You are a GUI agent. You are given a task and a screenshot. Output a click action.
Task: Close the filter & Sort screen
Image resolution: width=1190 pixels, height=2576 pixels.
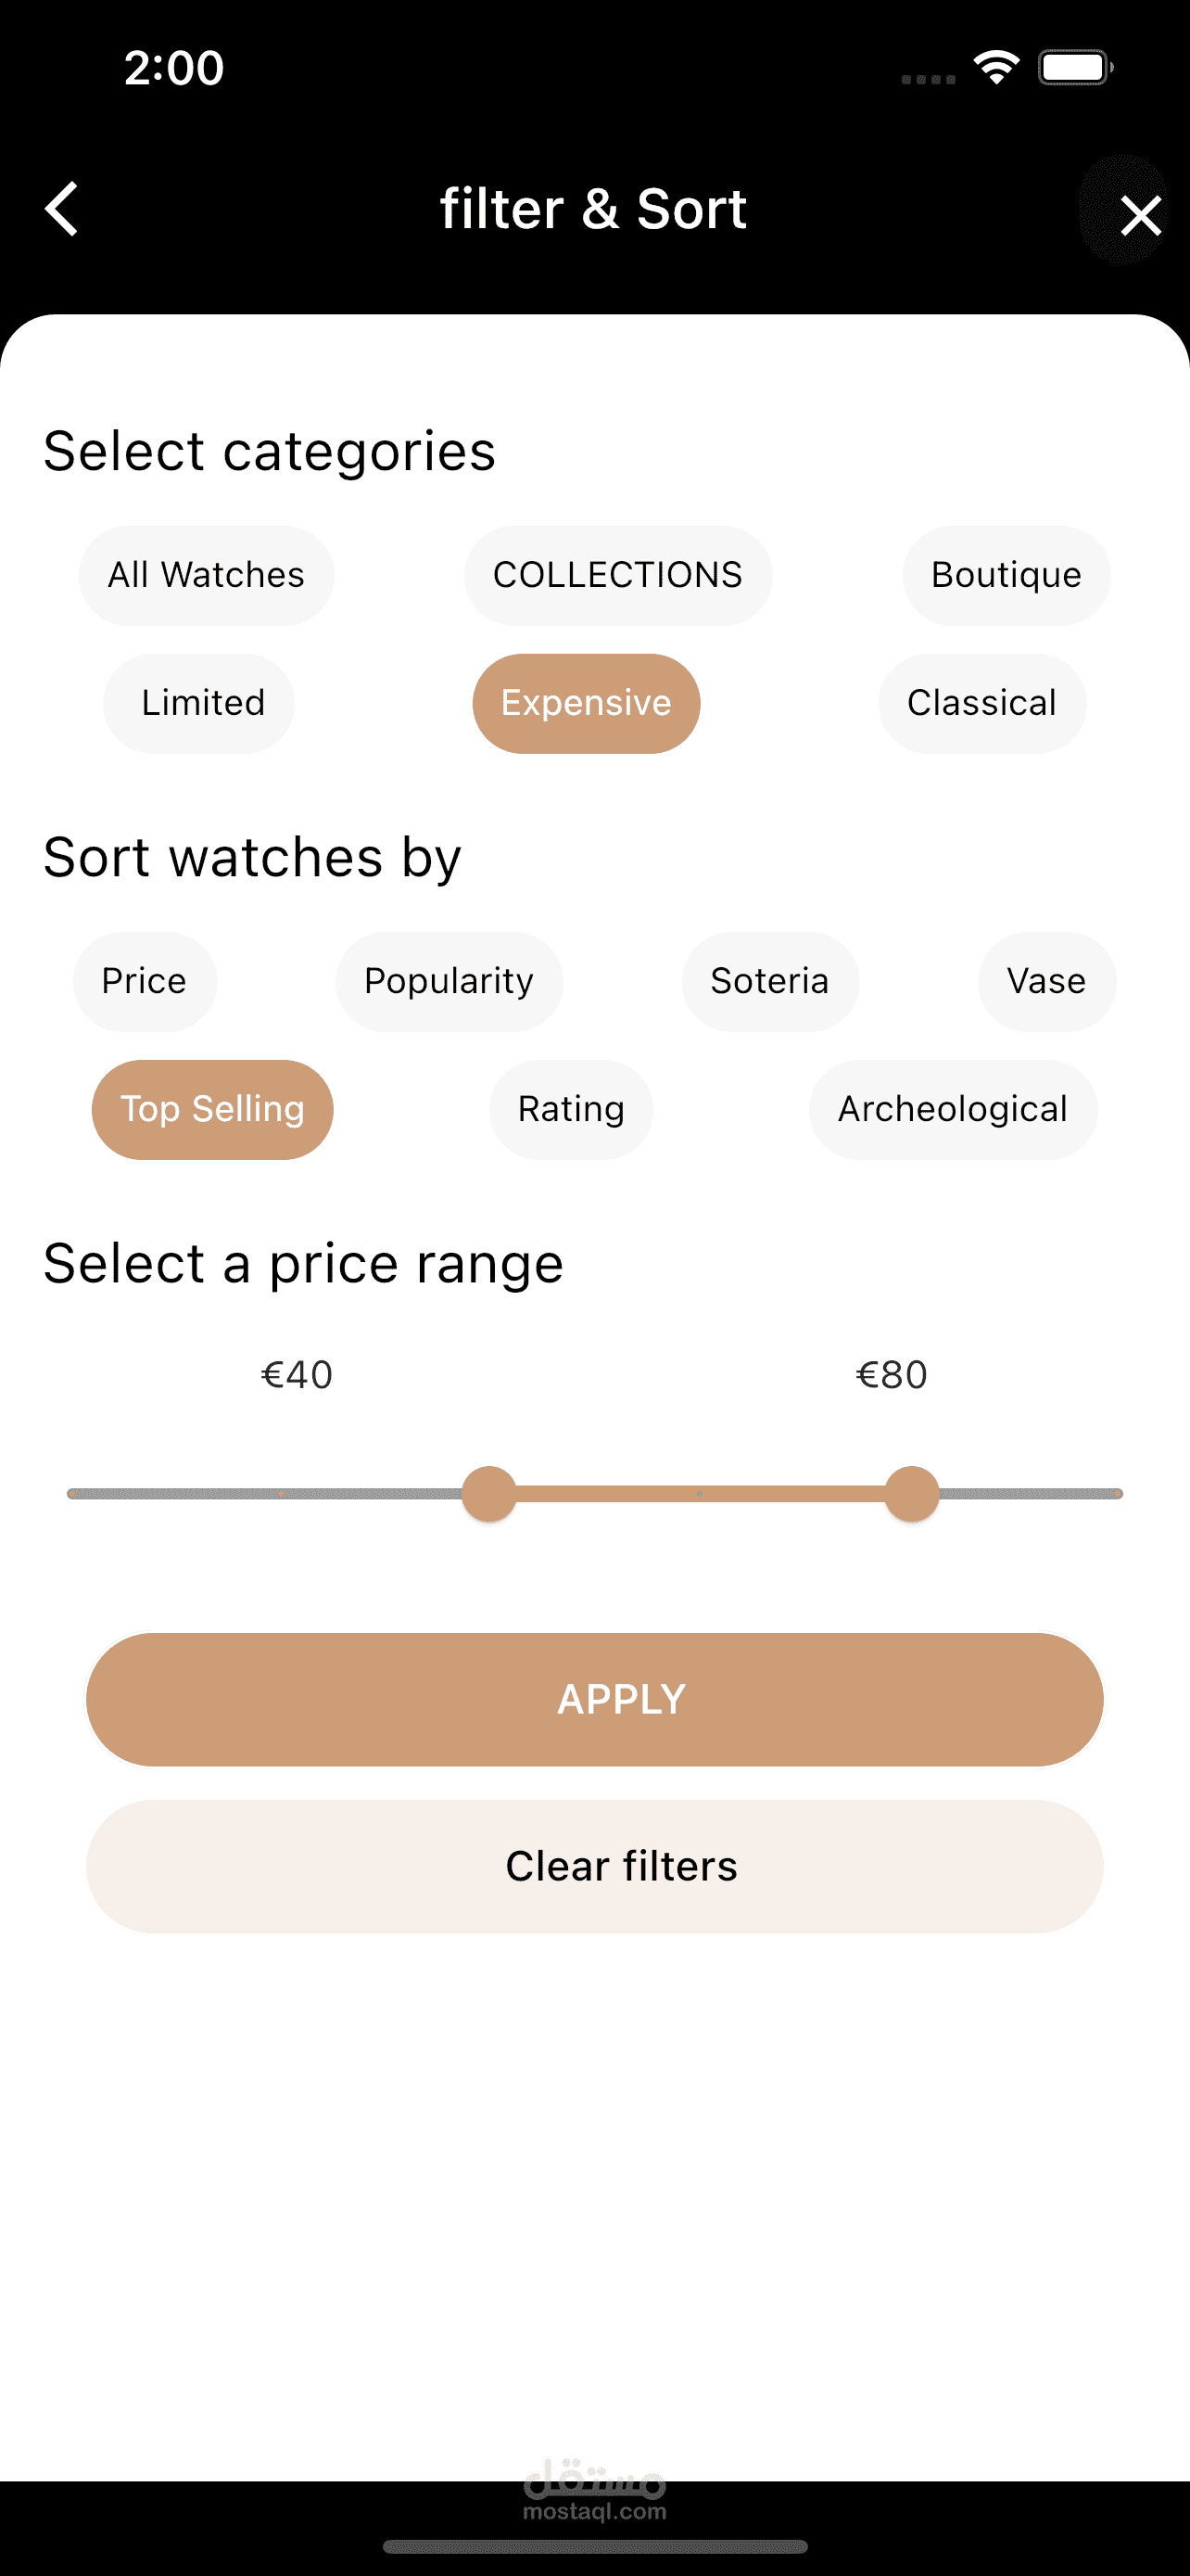(1138, 214)
